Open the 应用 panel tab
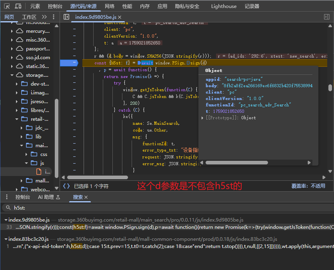The height and width of the screenshot is (270, 334). point(162,6)
